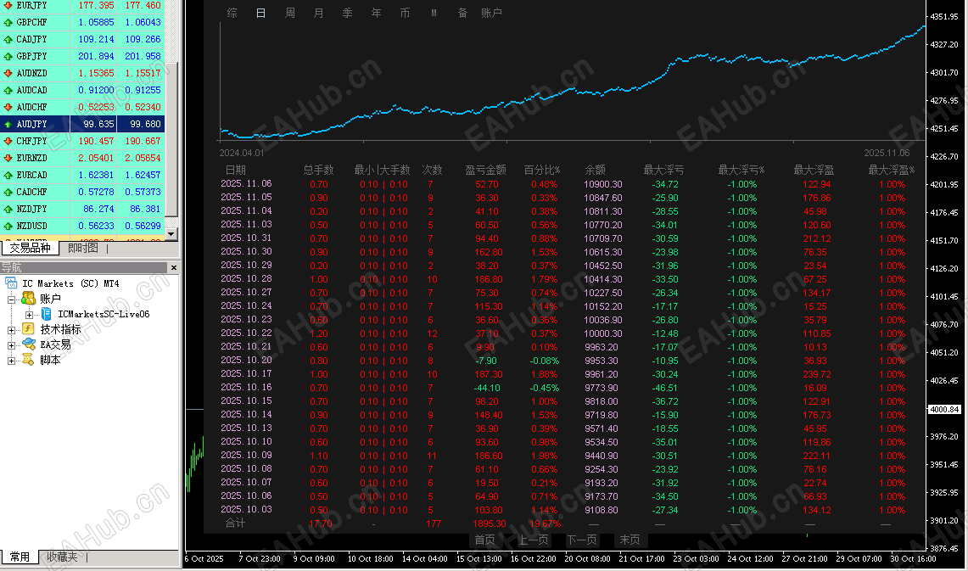The height and width of the screenshot is (571, 968).
Task: Click the arrow icon beside GBPJPY
Action: 8,56
